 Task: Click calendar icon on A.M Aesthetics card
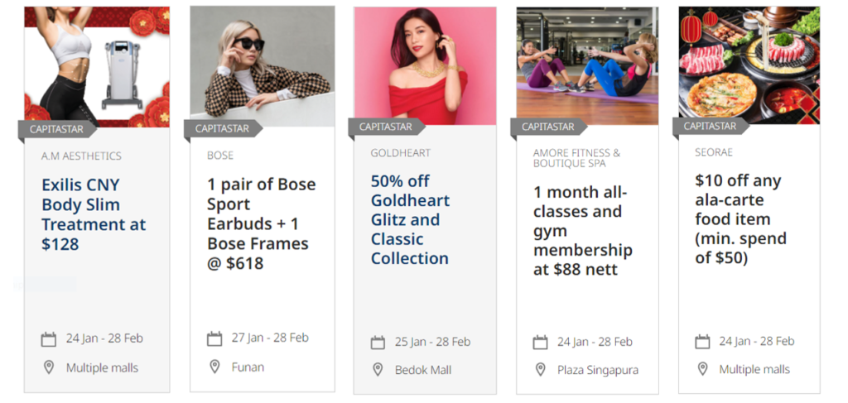pos(49,339)
